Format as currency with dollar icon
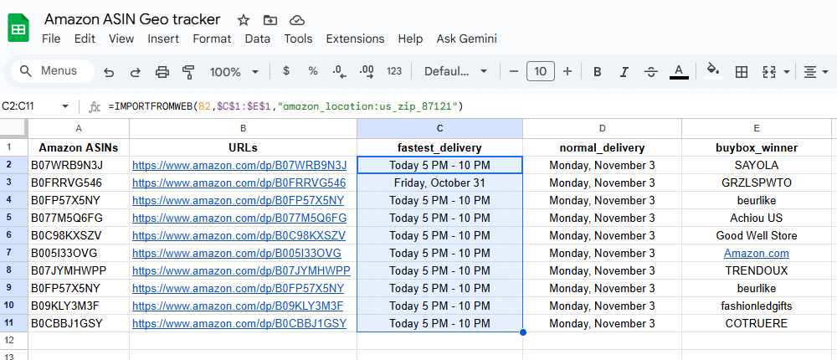 (286, 72)
